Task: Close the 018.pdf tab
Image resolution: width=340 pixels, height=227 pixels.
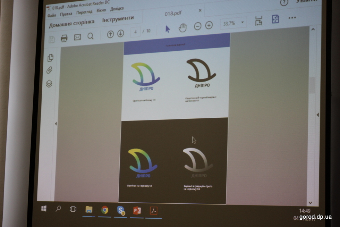Action: [x=200, y=10]
